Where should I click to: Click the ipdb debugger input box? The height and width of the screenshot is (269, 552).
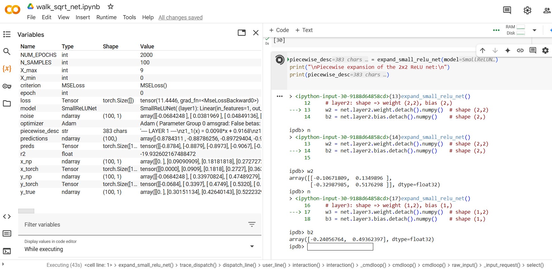point(340,247)
